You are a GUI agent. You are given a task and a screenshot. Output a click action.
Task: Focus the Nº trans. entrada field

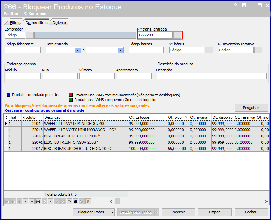155,35
